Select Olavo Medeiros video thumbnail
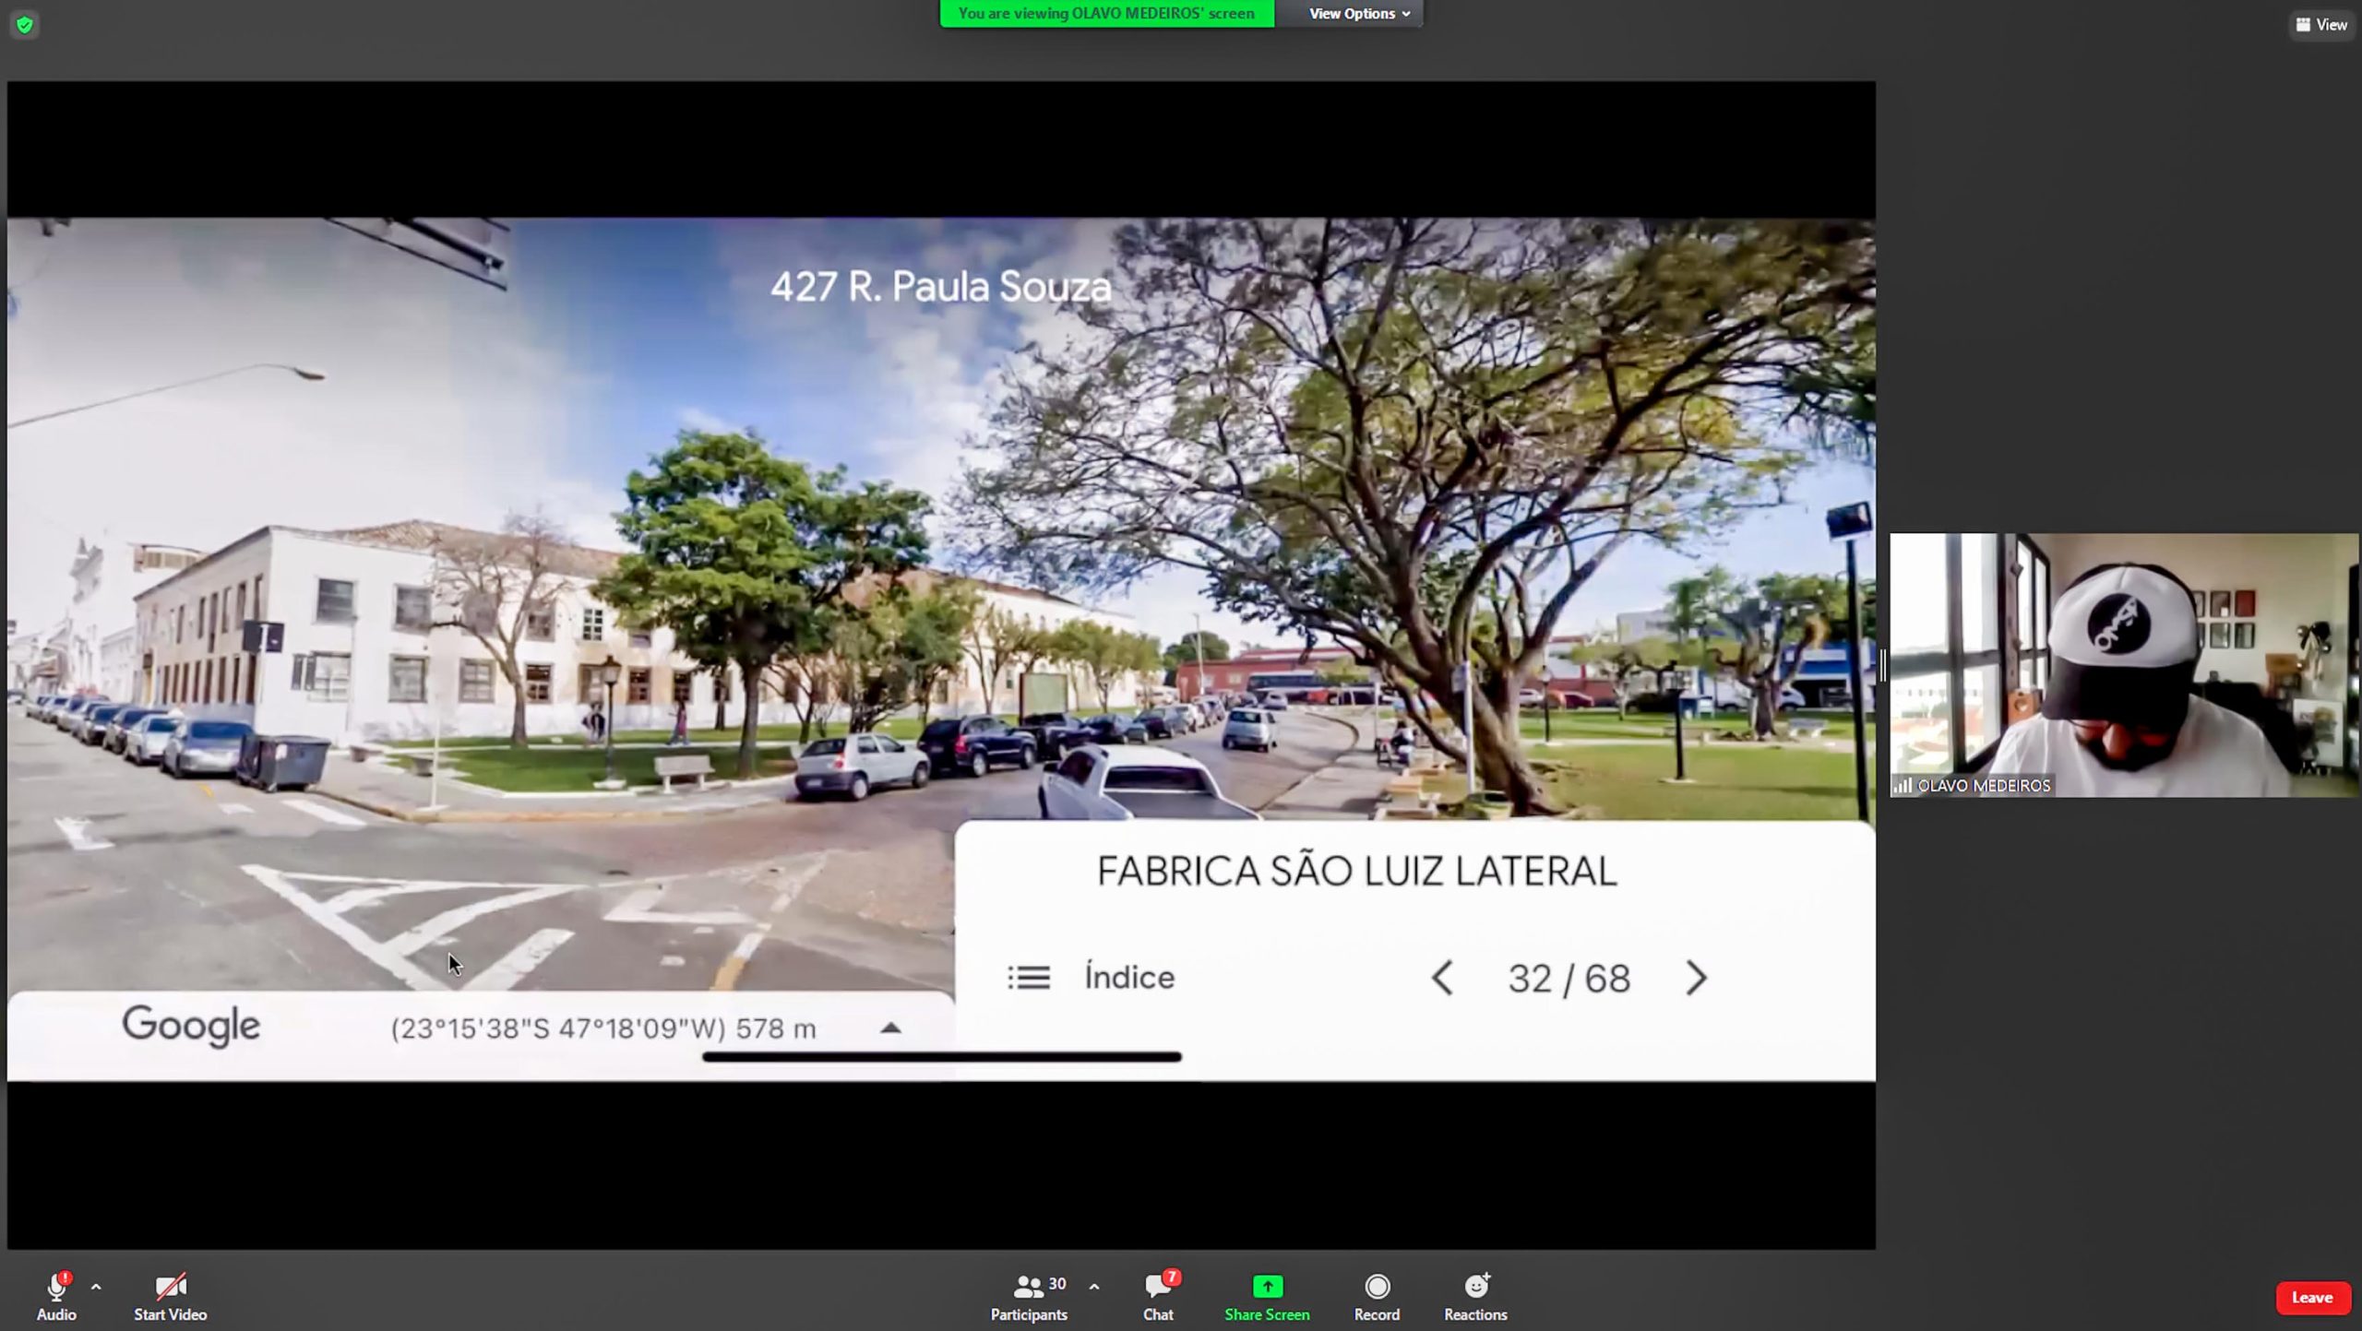 pos(2124,664)
